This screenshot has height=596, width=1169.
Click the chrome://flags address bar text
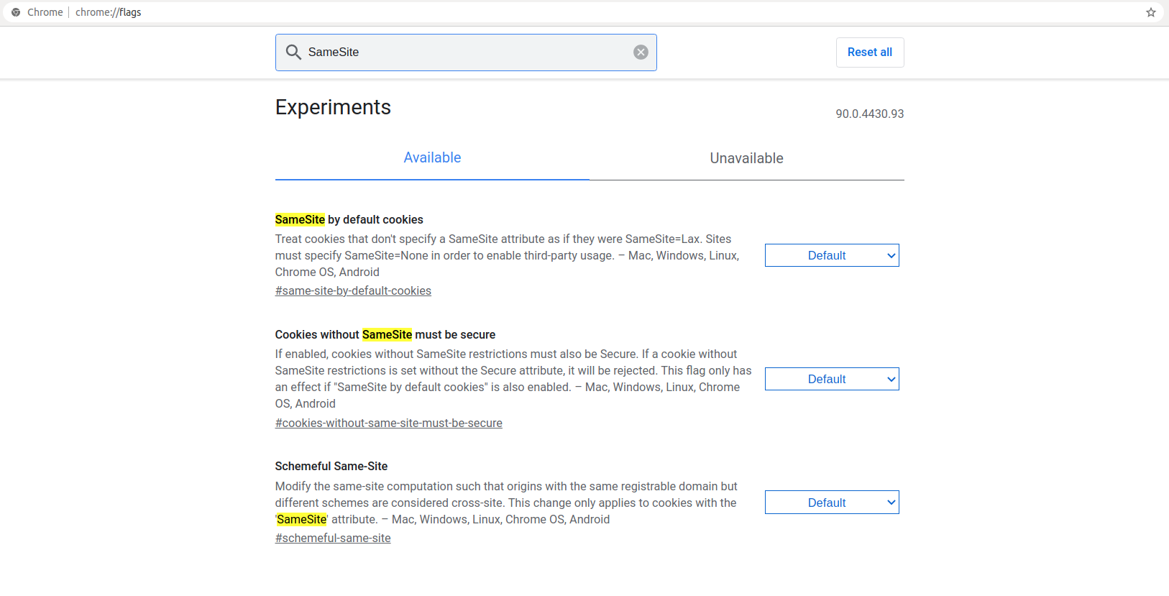tap(108, 12)
